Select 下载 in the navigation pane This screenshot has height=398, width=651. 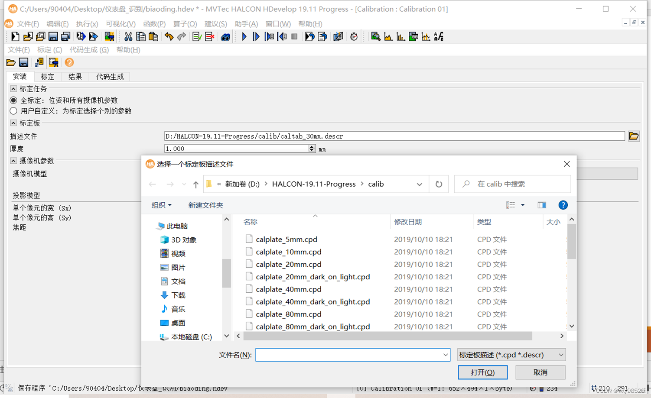coord(178,295)
